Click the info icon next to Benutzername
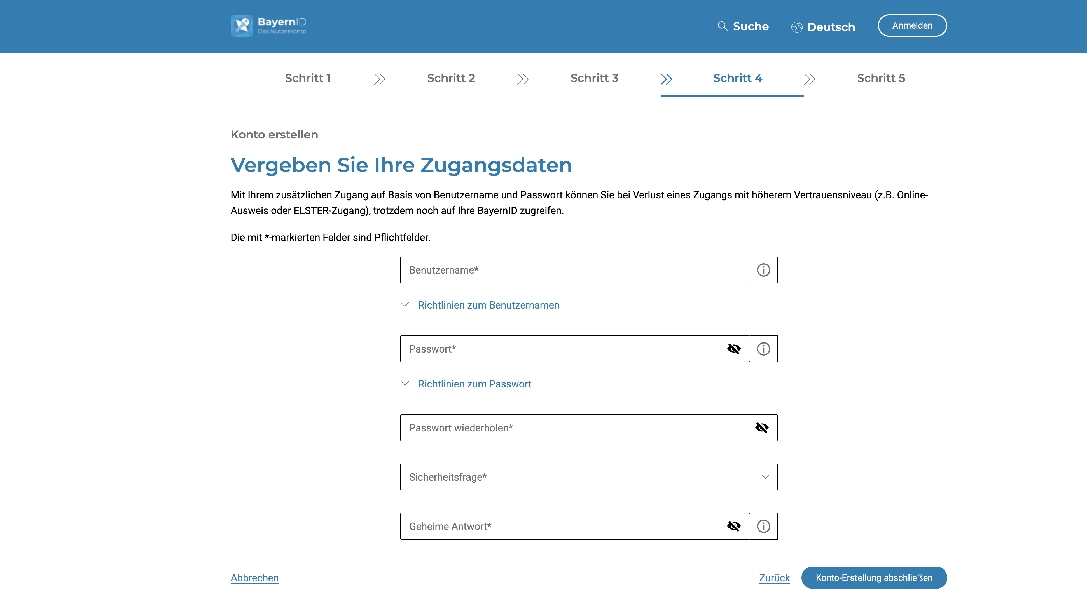Screen dimensions: 1087x611 (763, 270)
